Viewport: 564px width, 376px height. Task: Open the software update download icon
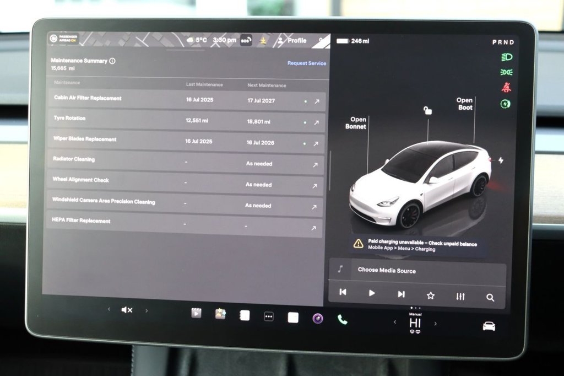(x=263, y=40)
